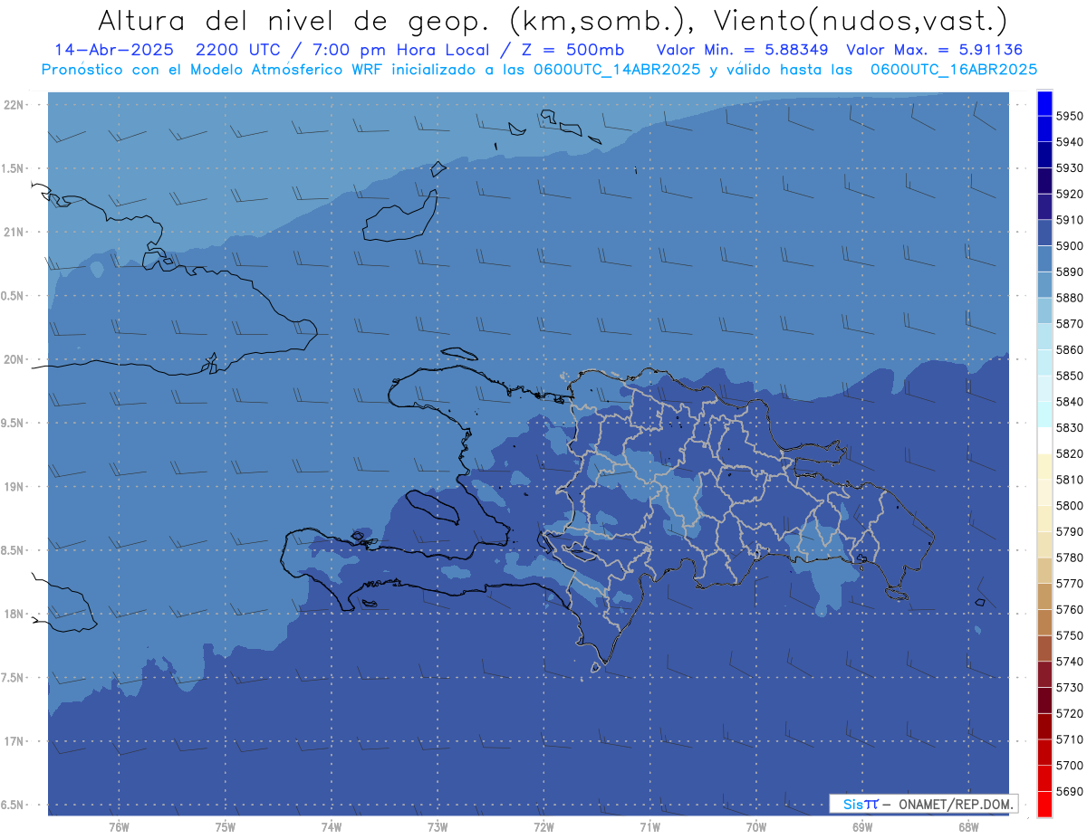
Task: Select the 'Valor Min. = 5.88349' text
Action: [742, 50]
